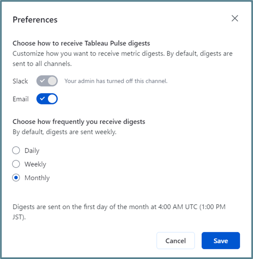This screenshot has width=253, height=259.
Task: Toggle the Email digest switch
Action: point(47,99)
